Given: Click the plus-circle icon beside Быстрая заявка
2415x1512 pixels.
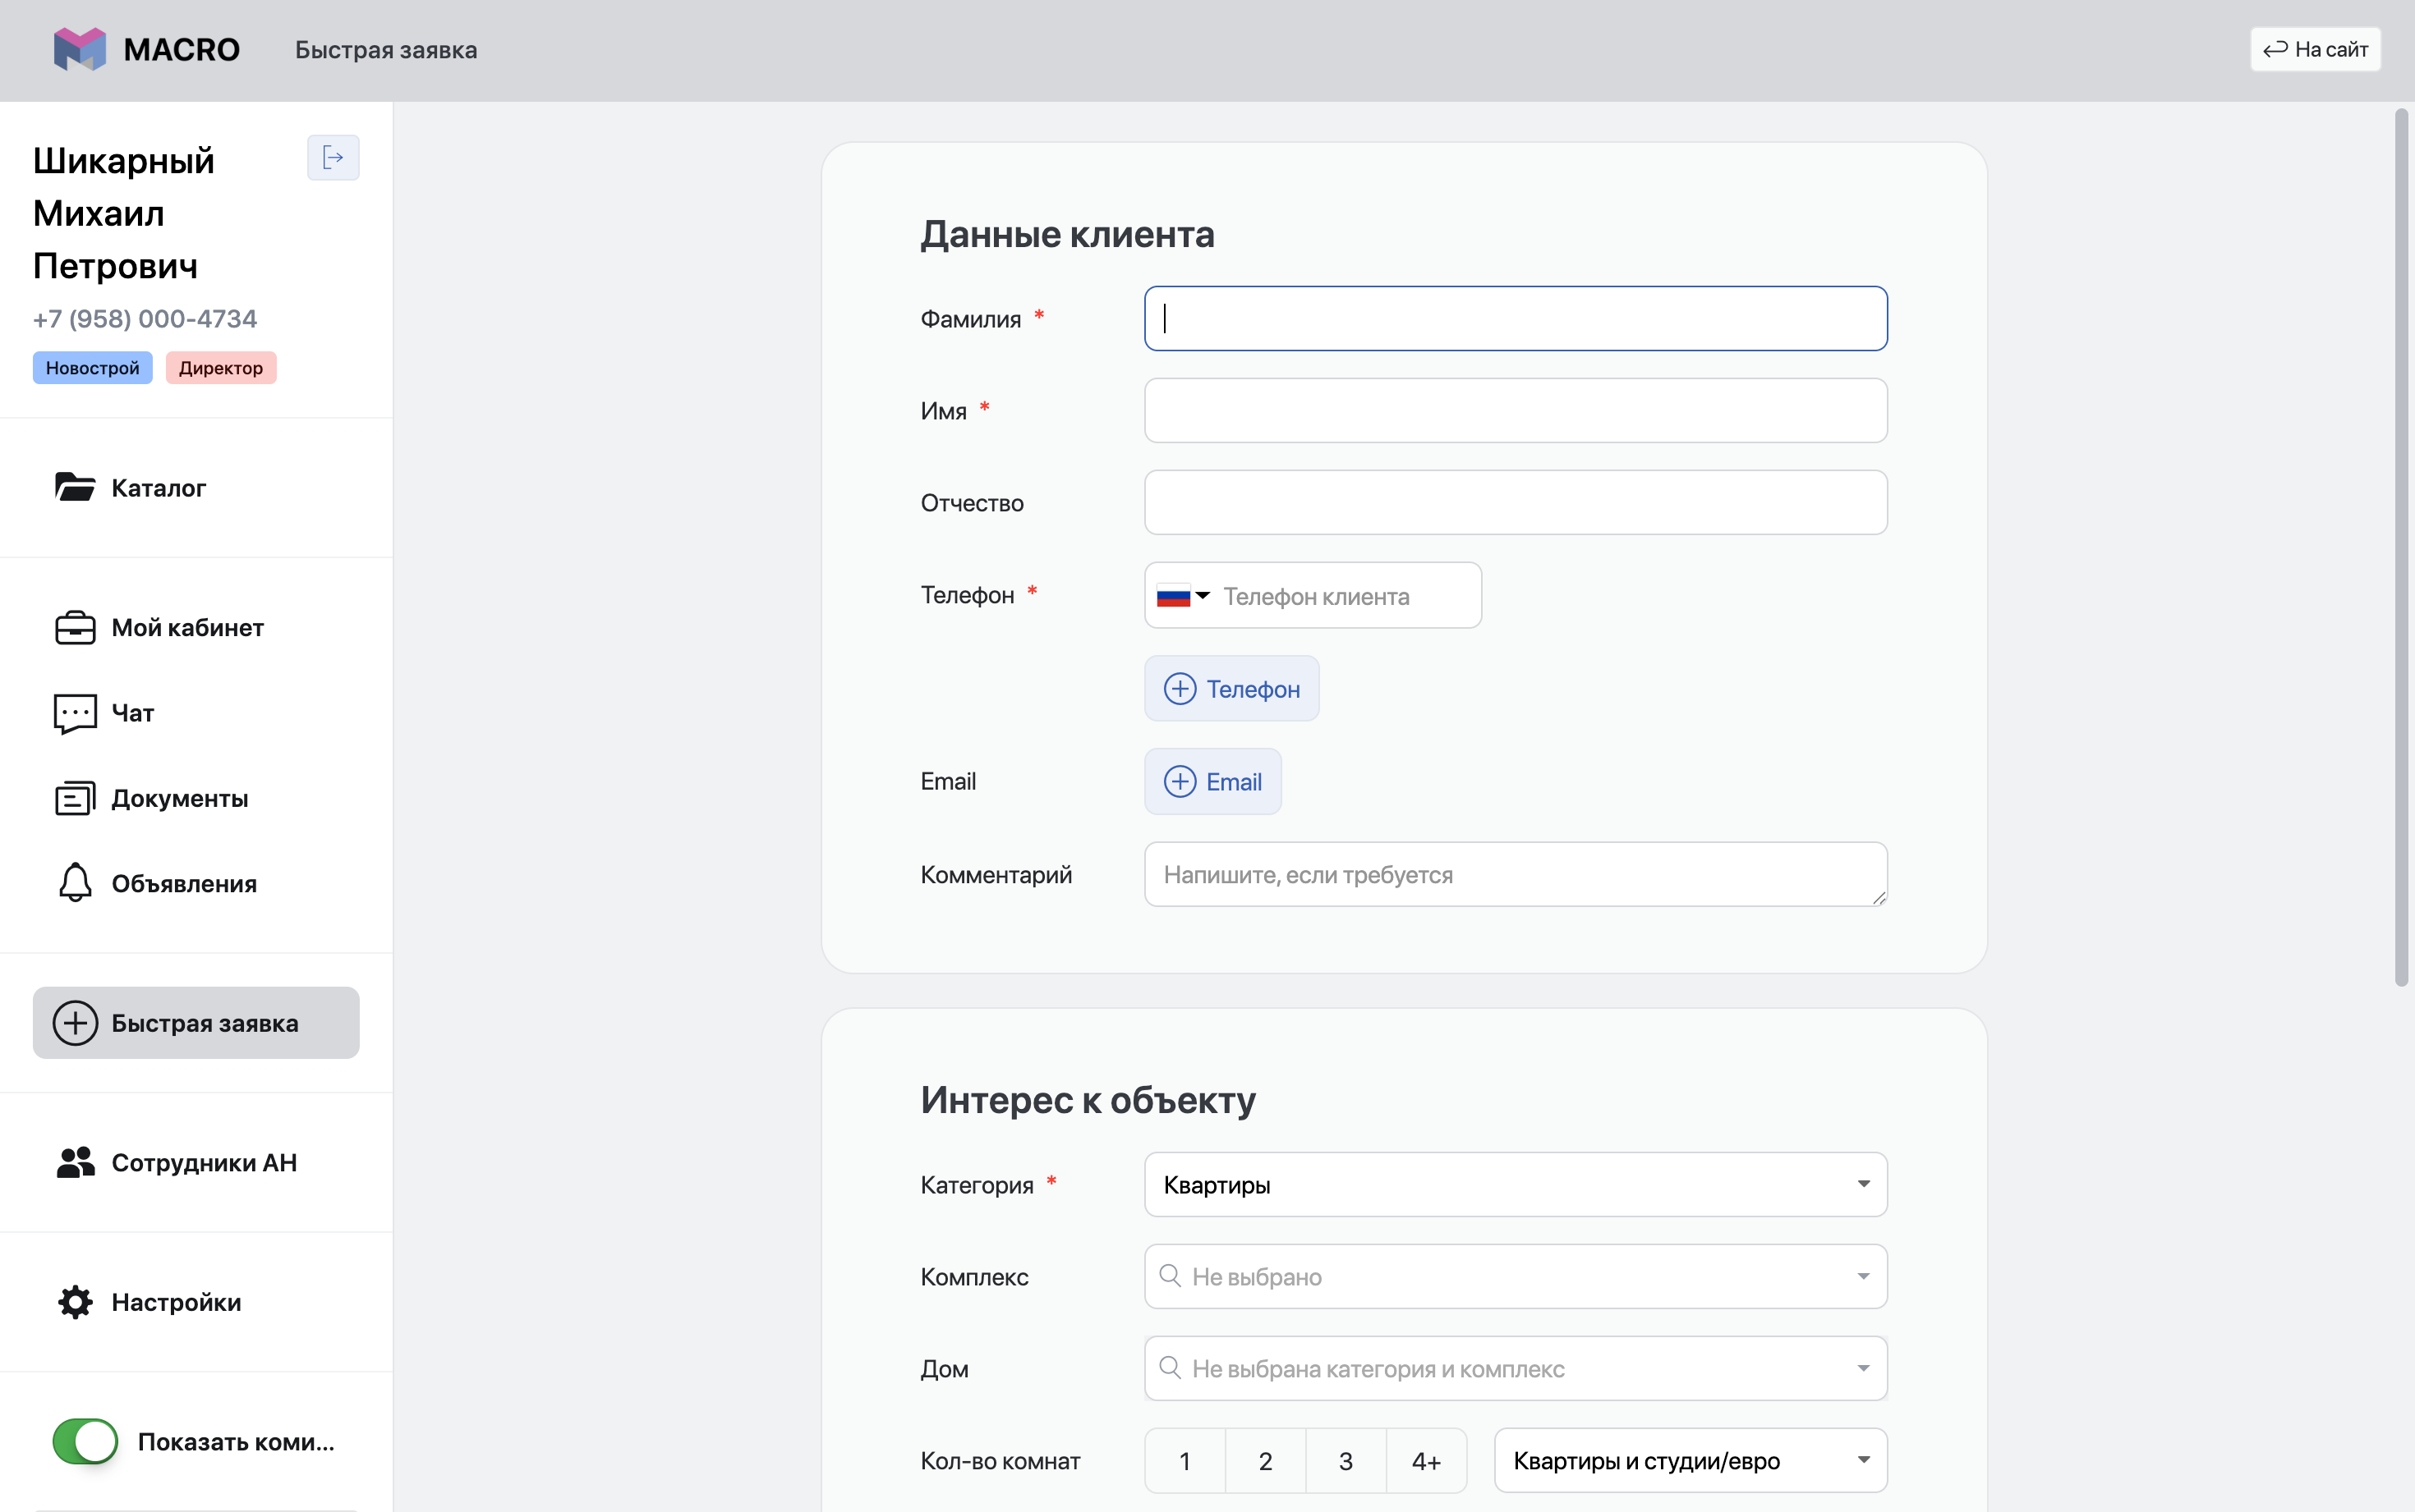Looking at the screenshot, I should tap(75, 1023).
